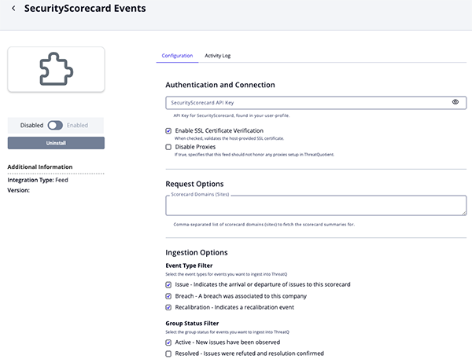Click the Ingestion Options heading
Image resolution: width=472 pixels, height=359 pixels.
tap(197, 252)
